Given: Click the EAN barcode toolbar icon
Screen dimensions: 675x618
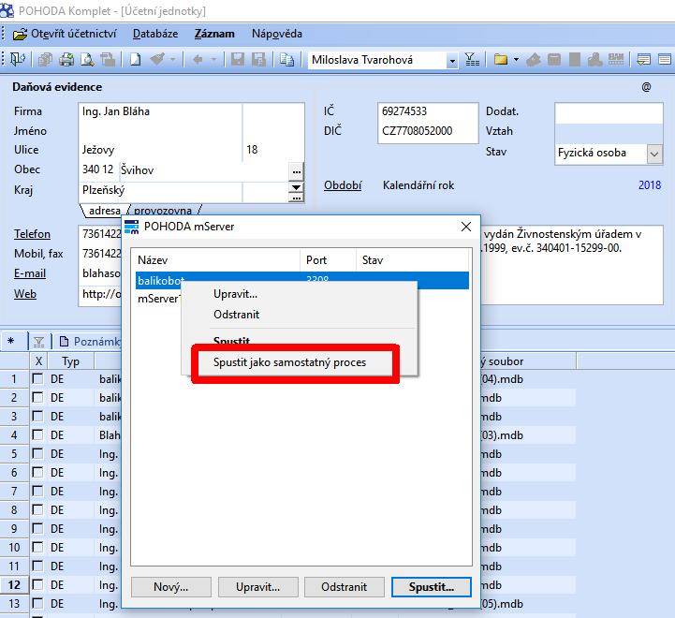Looking at the screenshot, I should pos(616,59).
